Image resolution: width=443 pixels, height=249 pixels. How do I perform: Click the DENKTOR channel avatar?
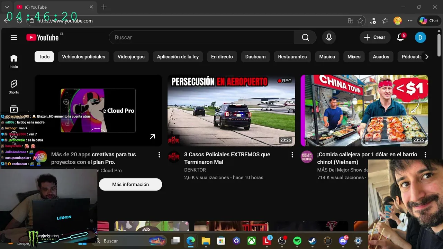tap(174, 157)
